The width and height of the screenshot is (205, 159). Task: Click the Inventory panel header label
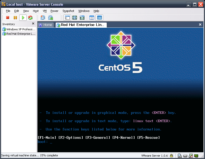9,24
